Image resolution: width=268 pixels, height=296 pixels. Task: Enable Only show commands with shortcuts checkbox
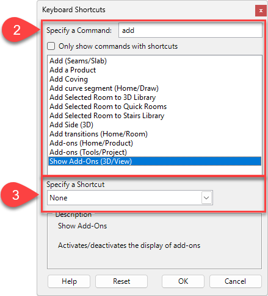pos(51,46)
